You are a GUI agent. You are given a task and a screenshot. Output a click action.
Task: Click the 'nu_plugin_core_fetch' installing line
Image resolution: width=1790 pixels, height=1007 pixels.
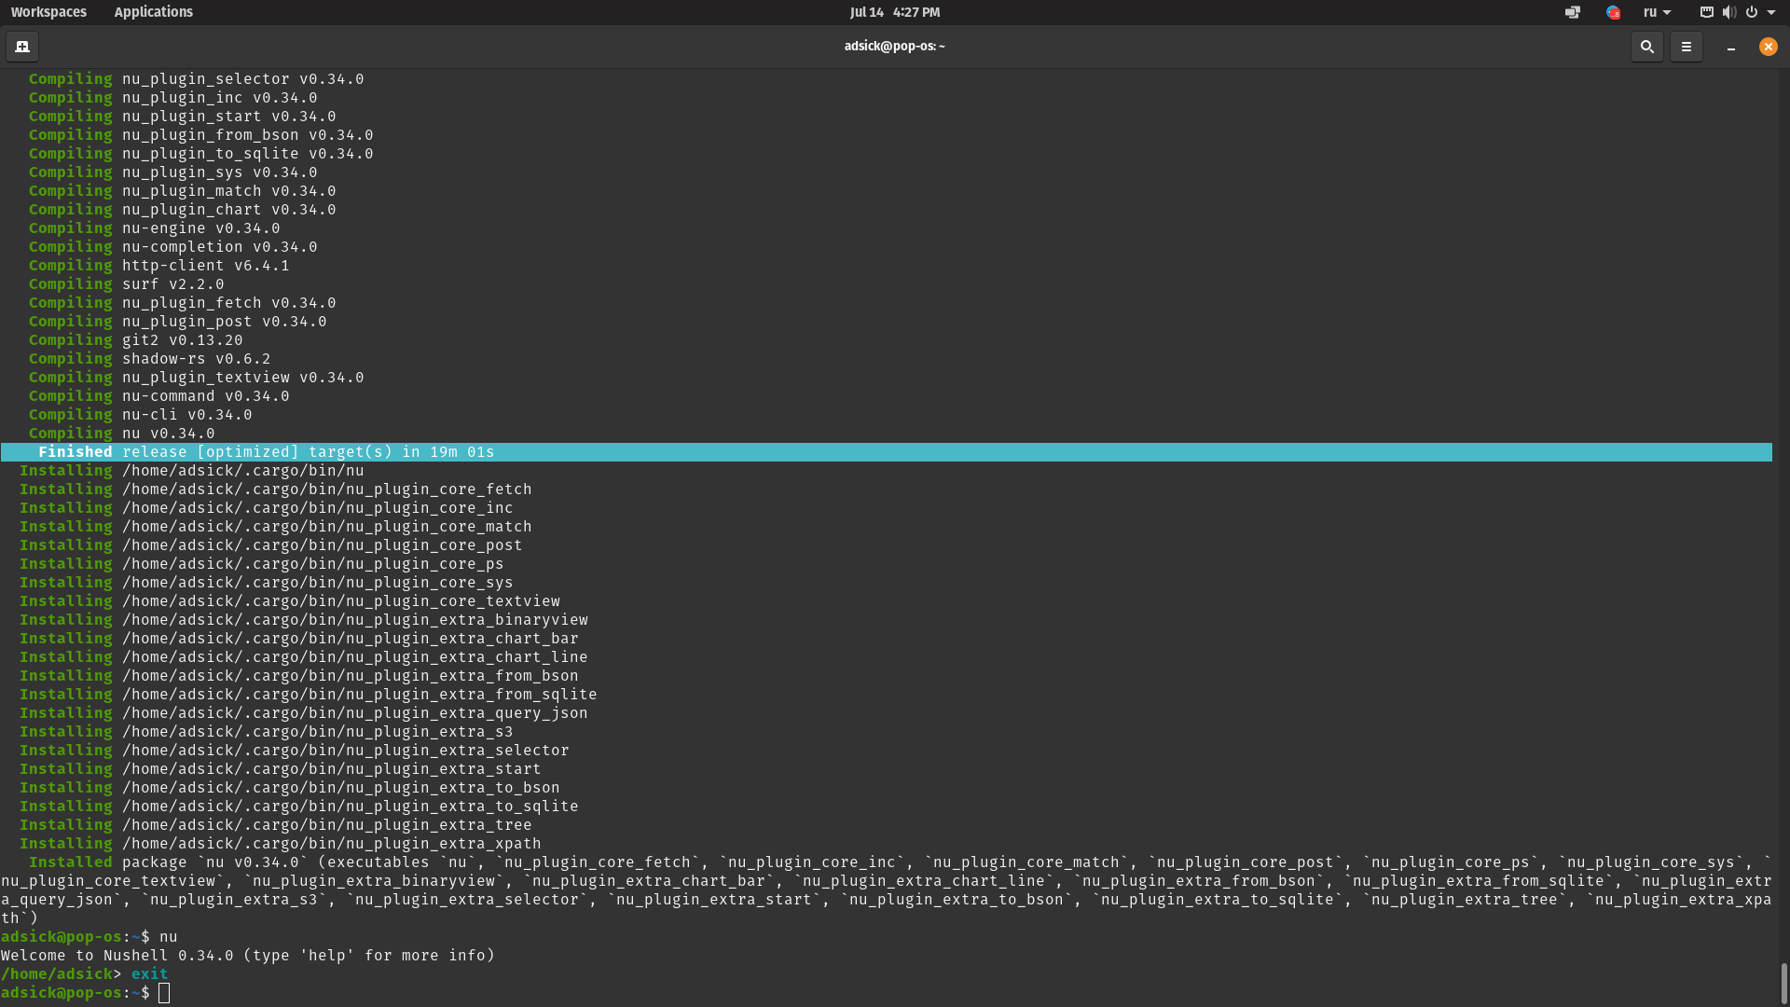coord(275,490)
